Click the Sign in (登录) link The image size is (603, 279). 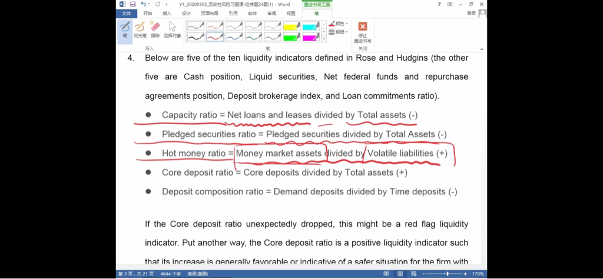click(471, 14)
